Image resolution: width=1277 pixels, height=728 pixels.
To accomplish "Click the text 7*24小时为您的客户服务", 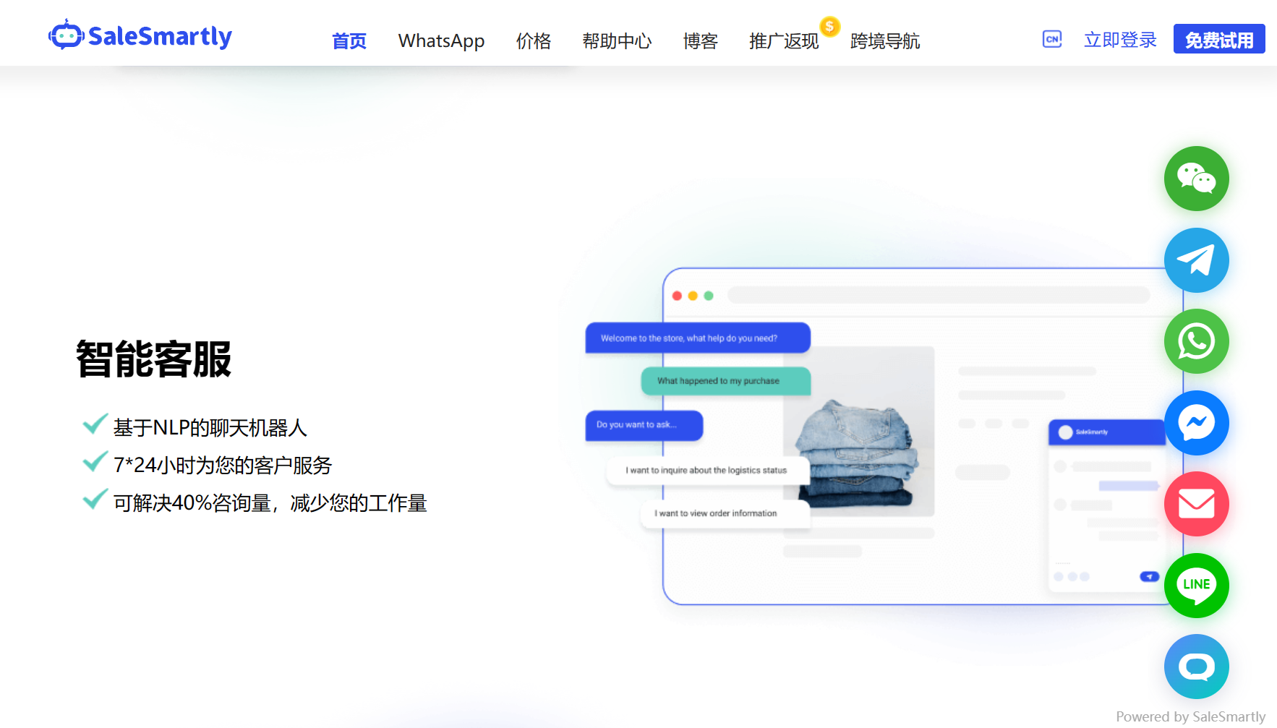I will [223, 465].
